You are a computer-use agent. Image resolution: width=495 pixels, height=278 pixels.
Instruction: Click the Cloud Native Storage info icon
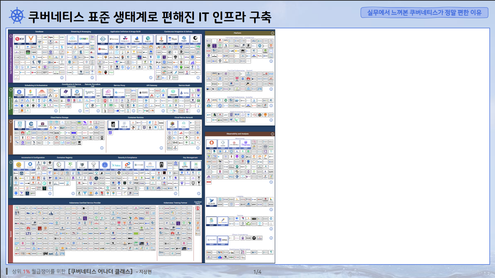102,148
